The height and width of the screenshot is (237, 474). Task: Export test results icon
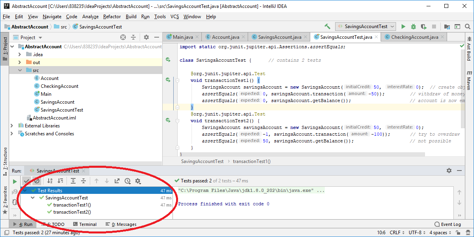coord(117,181)
